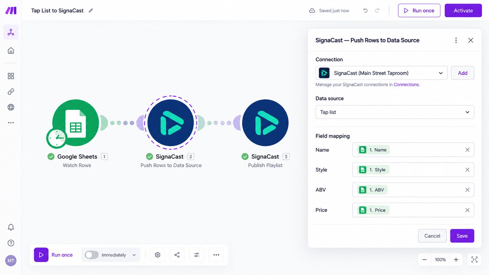This screenshot has width=489, height=275.
Task: Open the more options dots in bottom toolbar
Action: [x=216, y=255]
